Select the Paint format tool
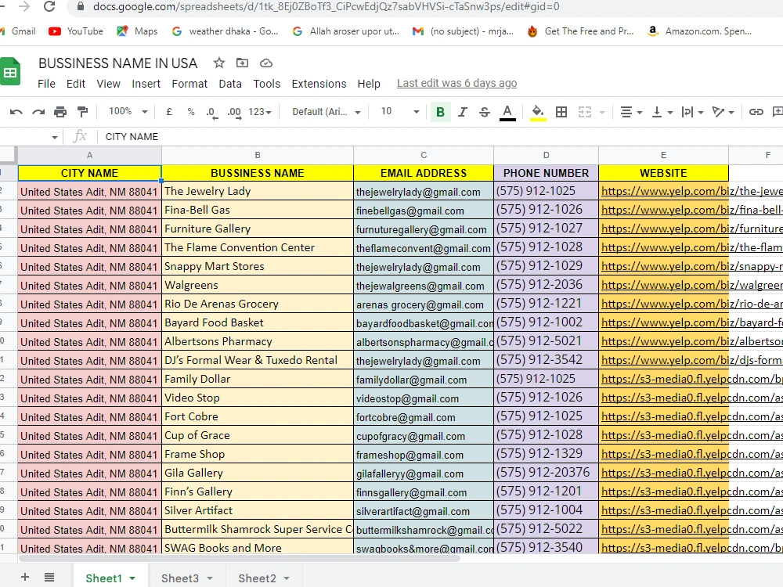The image size is (783, 587). pos(83,112)
